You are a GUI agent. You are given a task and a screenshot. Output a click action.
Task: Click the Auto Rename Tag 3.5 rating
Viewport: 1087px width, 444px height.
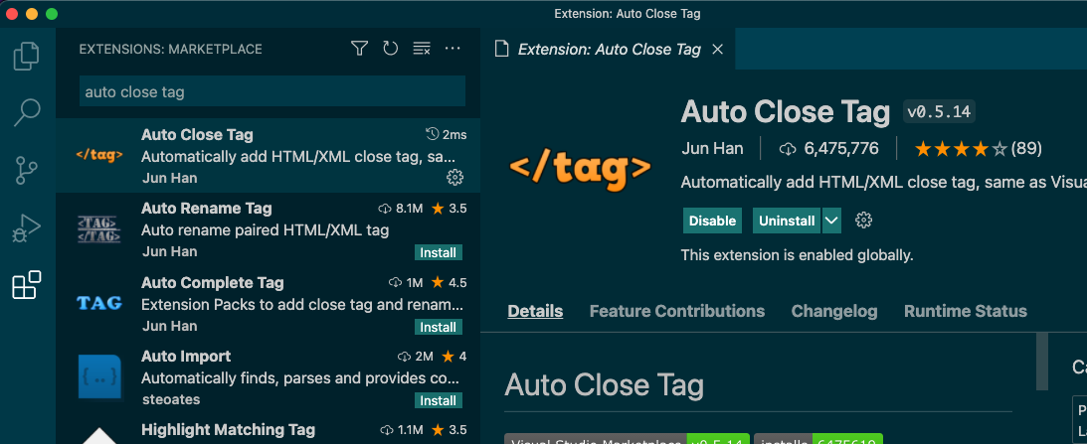pyautogui.click(x=450, y=209)
